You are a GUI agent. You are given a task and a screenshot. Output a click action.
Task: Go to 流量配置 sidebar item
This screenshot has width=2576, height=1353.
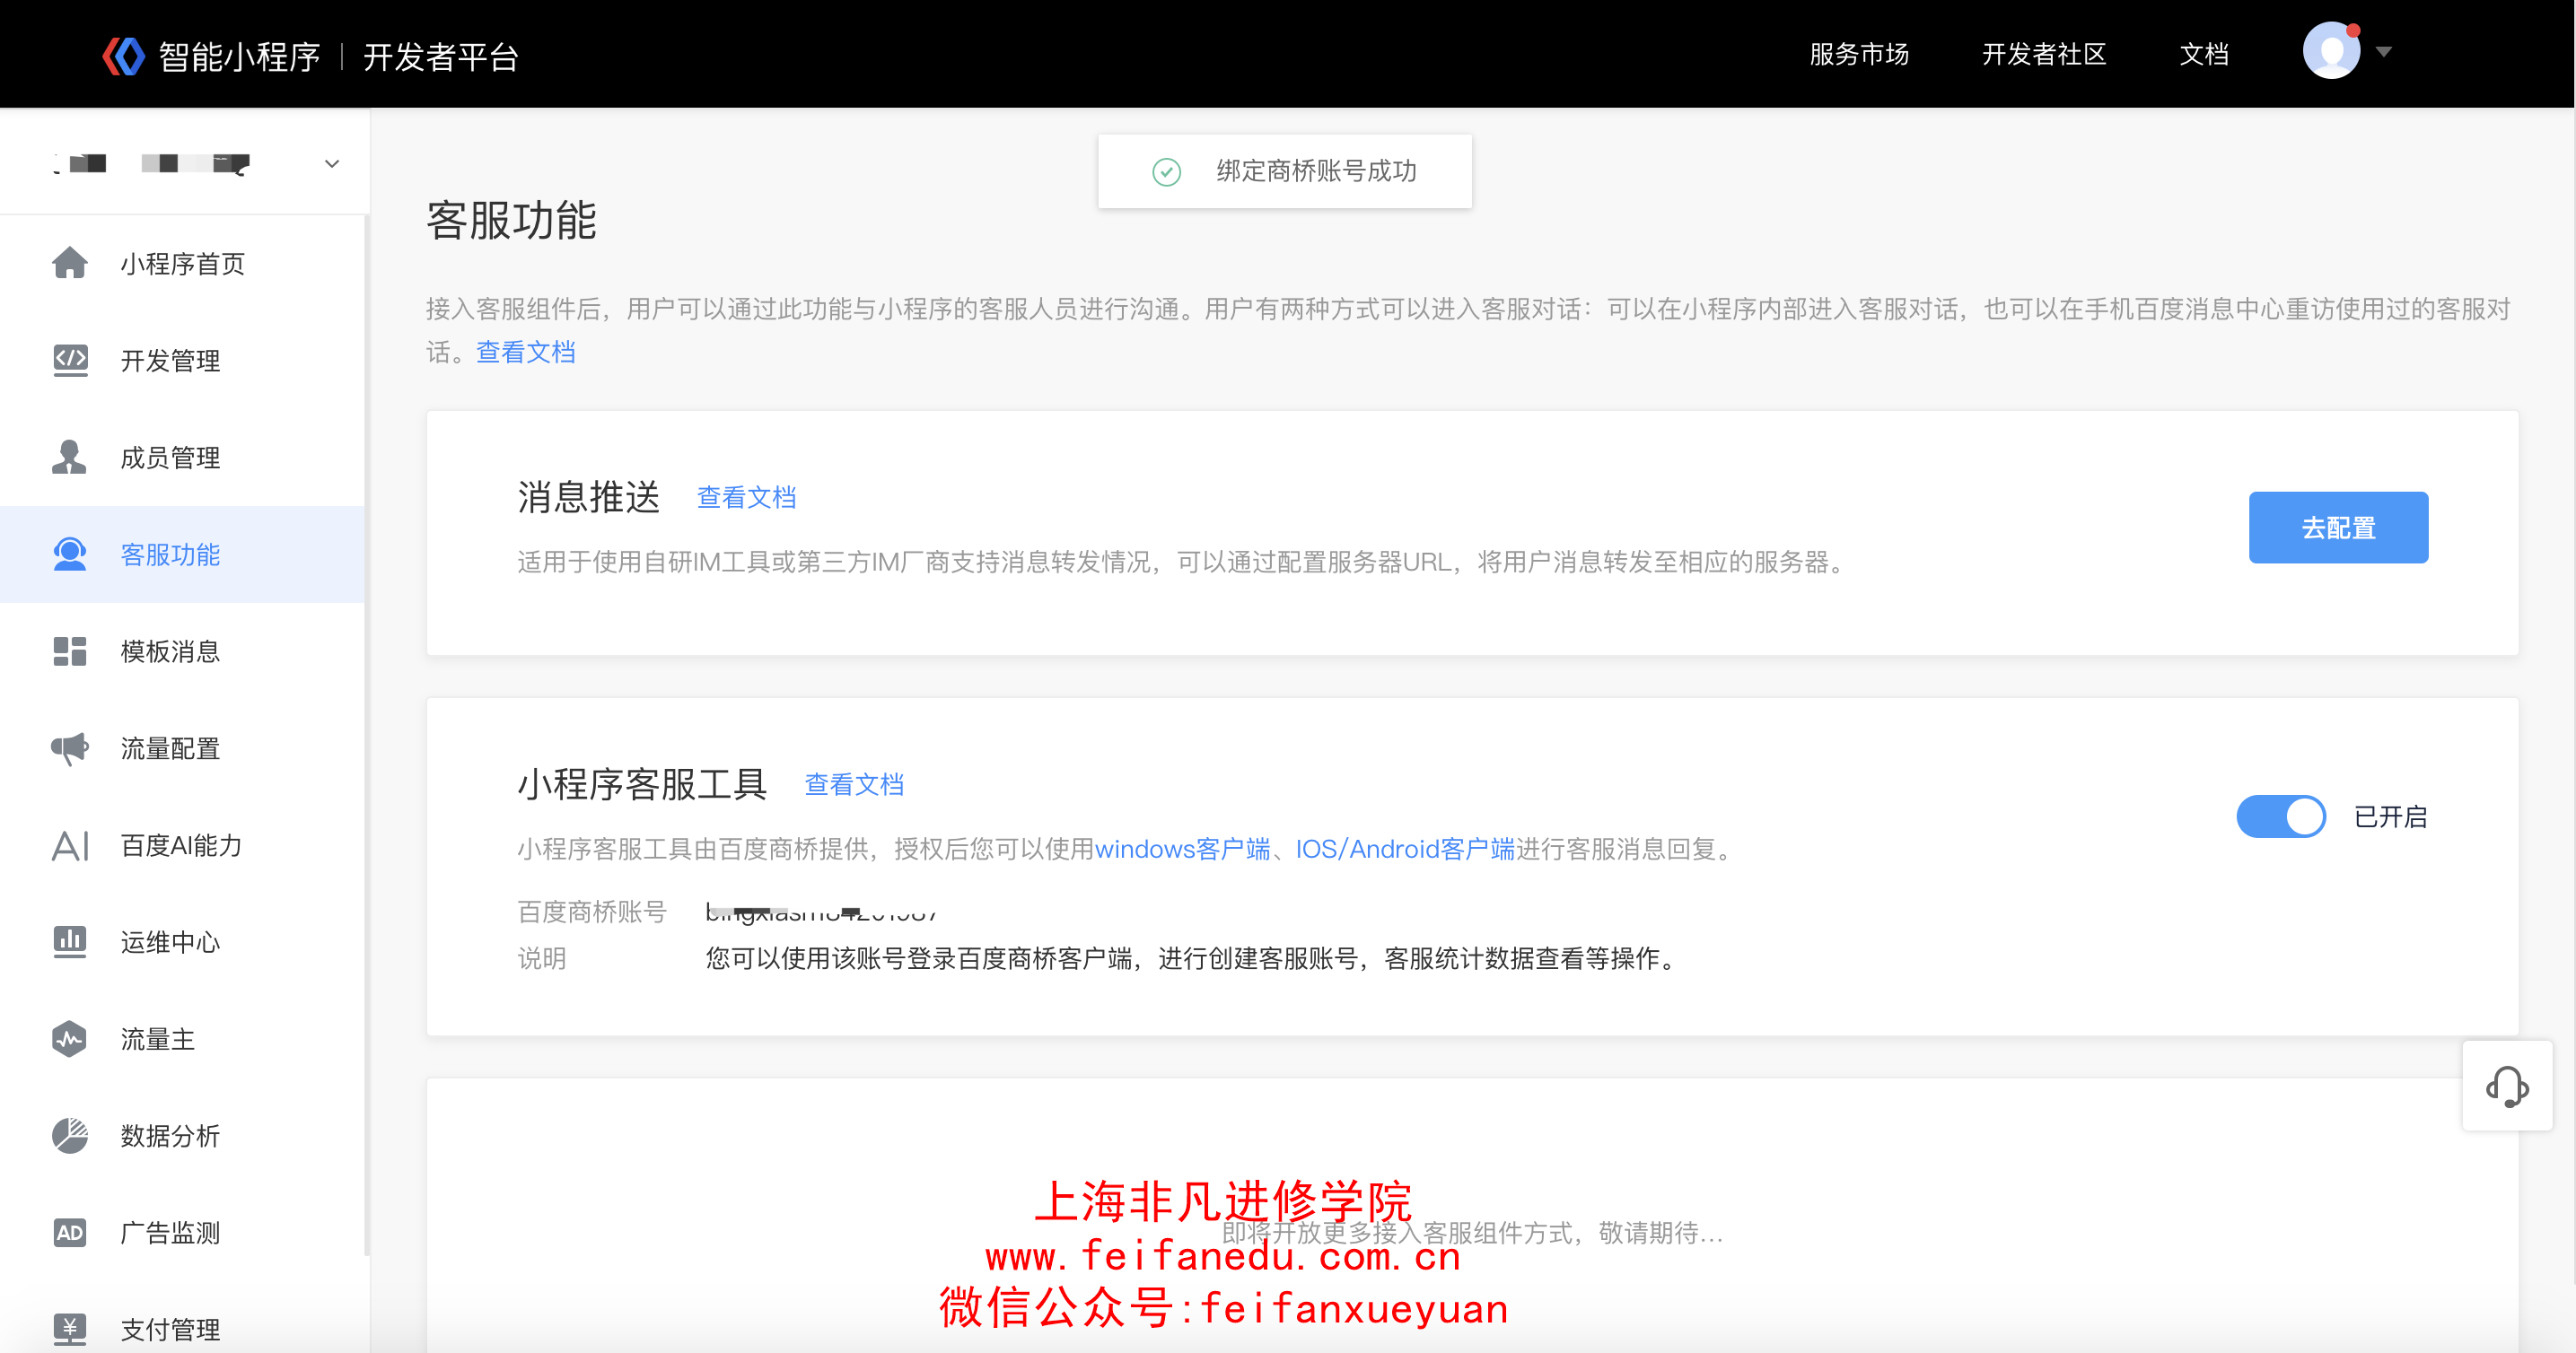(183, 748)
